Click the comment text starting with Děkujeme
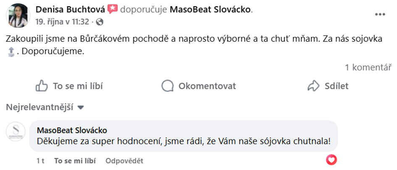This screenshot has width=397, height=170. [184, 142]
